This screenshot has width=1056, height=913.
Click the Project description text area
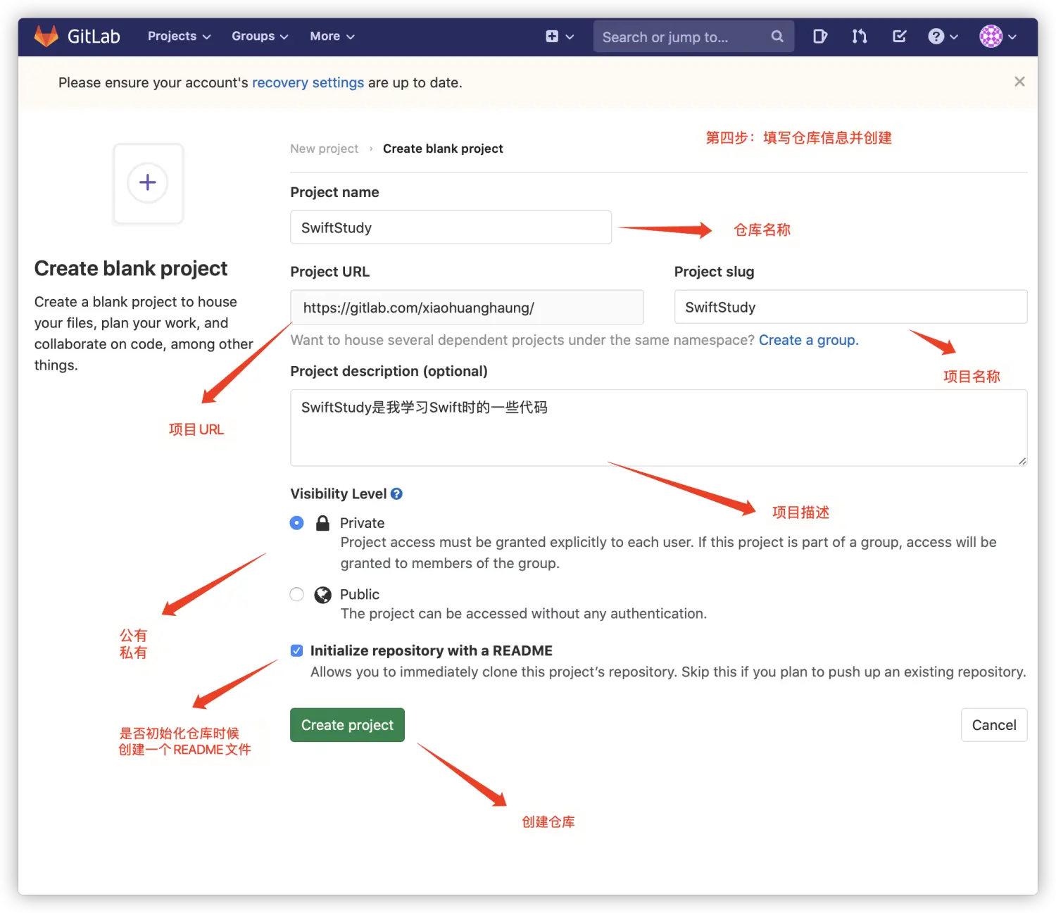(658, 427)
